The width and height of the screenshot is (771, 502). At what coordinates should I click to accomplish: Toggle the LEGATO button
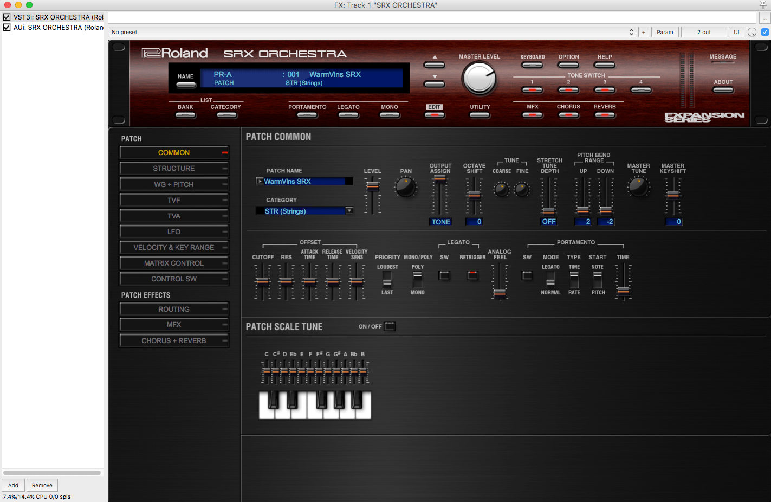[348, 115]
